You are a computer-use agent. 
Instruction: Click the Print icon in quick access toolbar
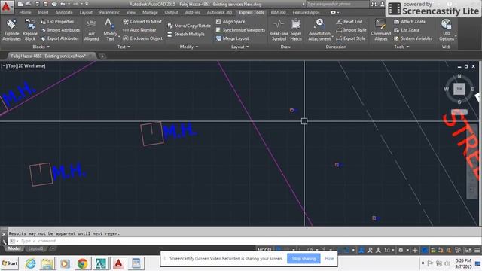click(x=54, y=4)
